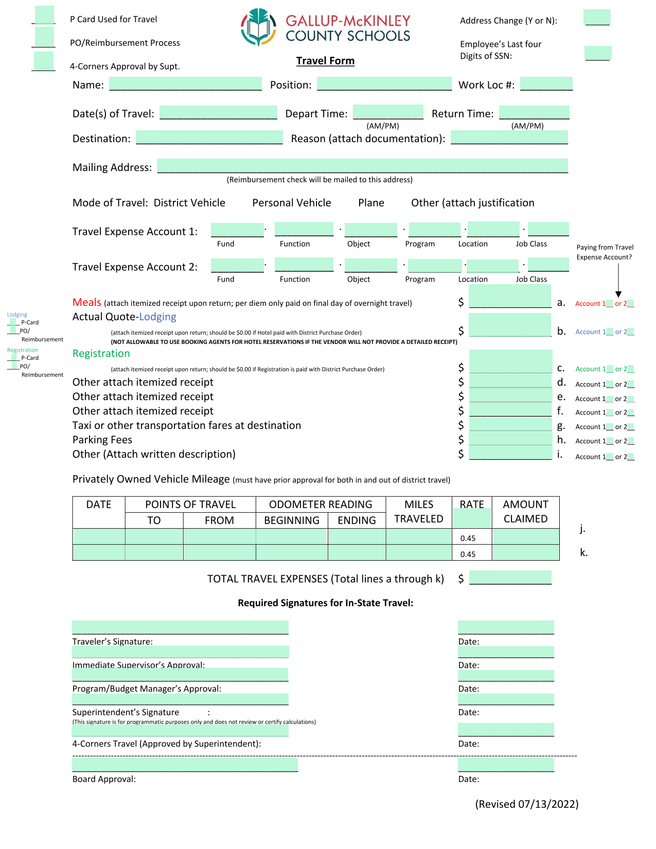Check Account 2 box on line g
The height and width of the screenshot is (849, 656).
(x=631, y=427)
